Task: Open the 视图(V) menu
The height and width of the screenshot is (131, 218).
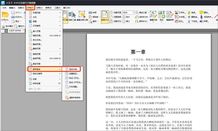Action: 21,8
